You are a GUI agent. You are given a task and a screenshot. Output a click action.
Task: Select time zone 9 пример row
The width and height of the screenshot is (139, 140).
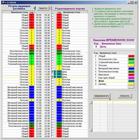110,84
